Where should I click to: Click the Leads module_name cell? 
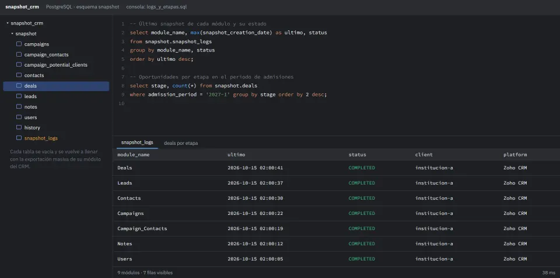tap(125, 183)
